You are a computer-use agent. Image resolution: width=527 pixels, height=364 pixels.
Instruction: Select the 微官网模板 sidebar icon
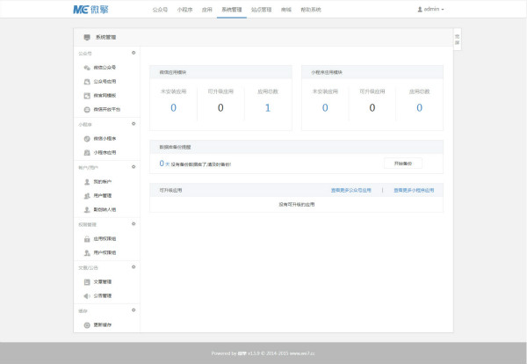[x=86, y=95]
